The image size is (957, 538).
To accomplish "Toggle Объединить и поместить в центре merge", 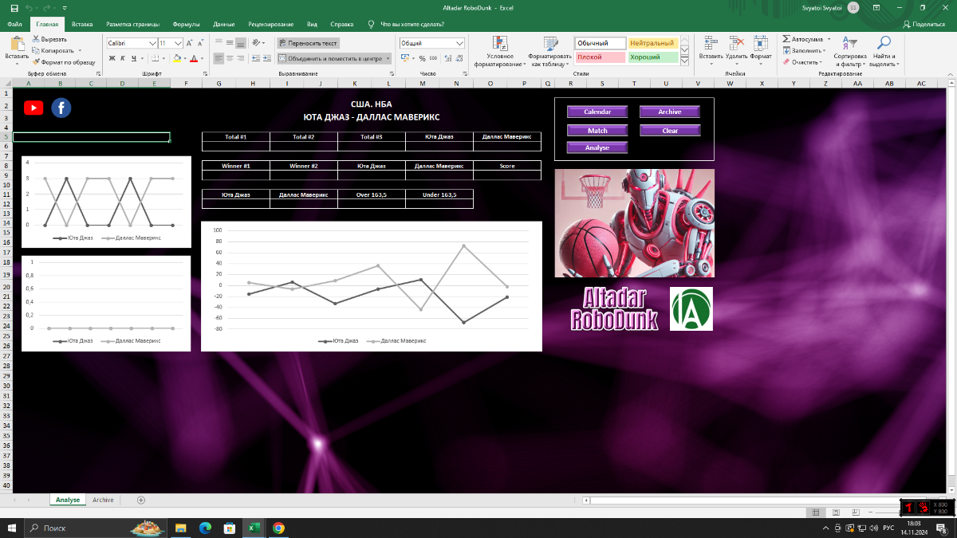I will coord(333,58).
